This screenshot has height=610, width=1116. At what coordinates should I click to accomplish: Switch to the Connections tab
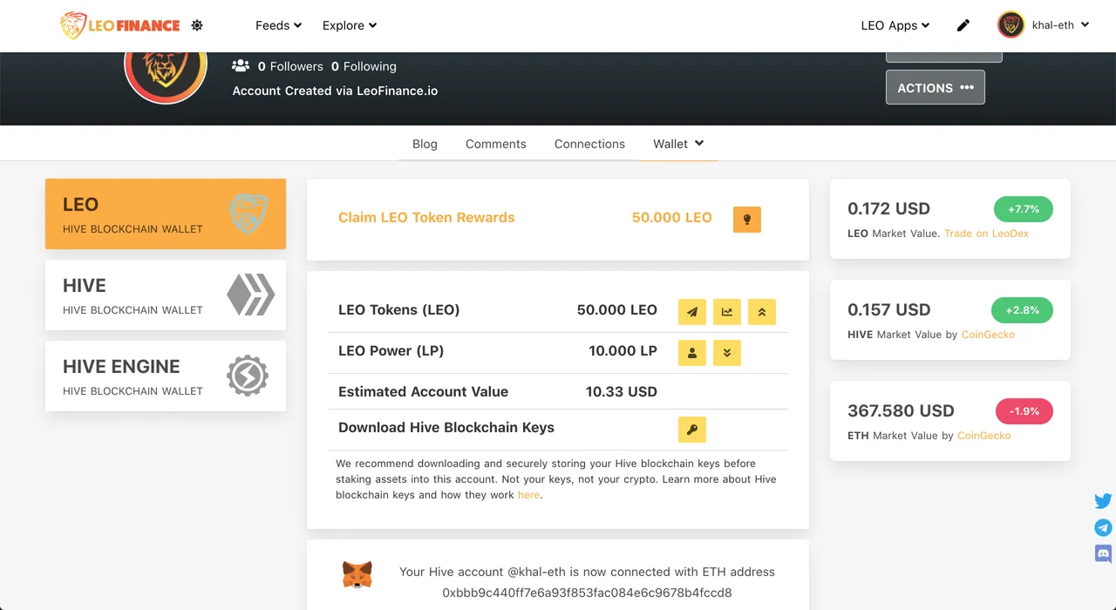point(589,144)
